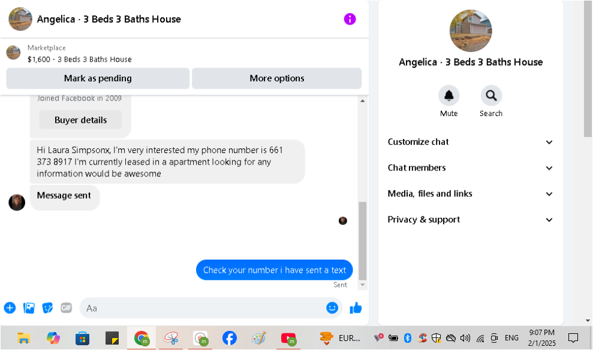Open Search in conversation magnifier icon

tap(491, 96)
